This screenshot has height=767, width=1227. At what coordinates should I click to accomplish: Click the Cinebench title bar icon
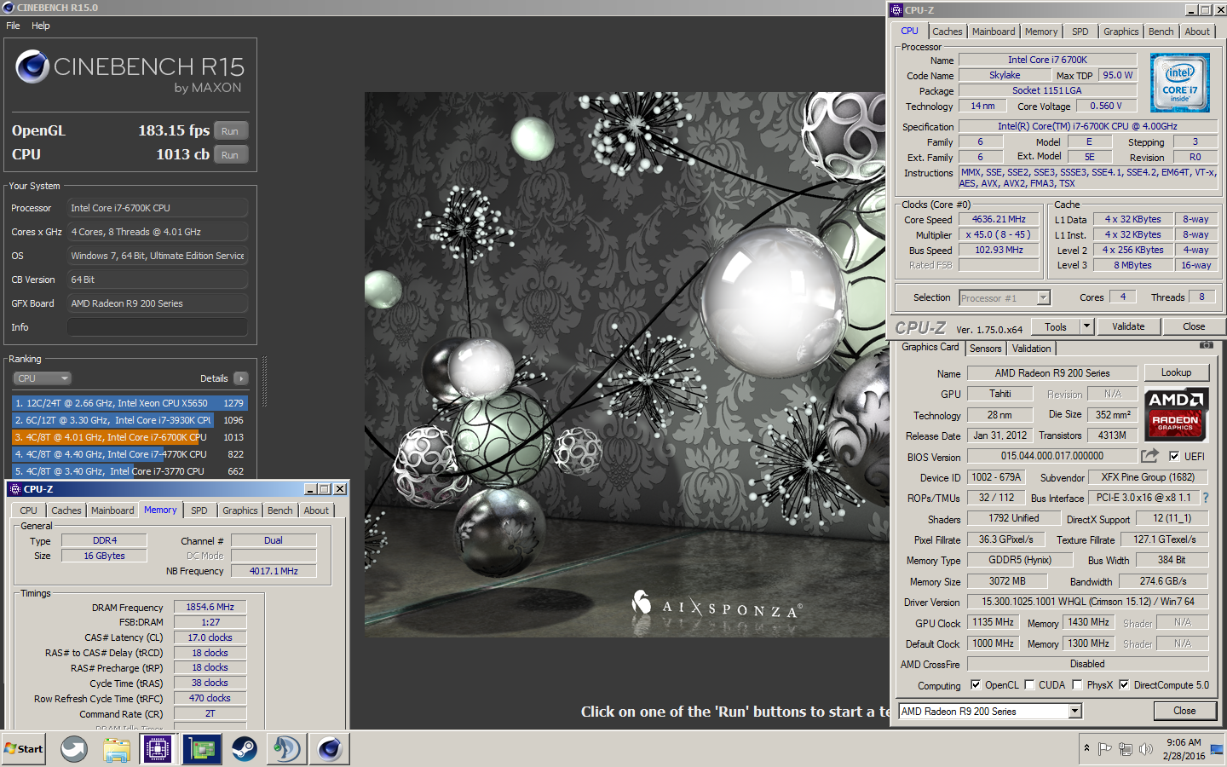9,8
